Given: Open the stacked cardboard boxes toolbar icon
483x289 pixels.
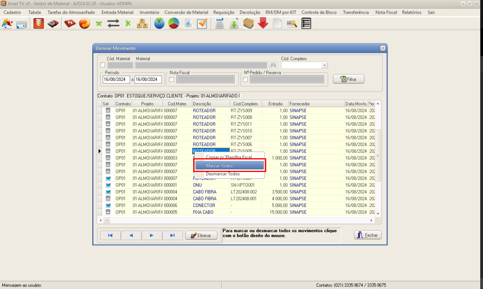Looking at the screenshot, I should pyautogui.click(x=142, y=24).
